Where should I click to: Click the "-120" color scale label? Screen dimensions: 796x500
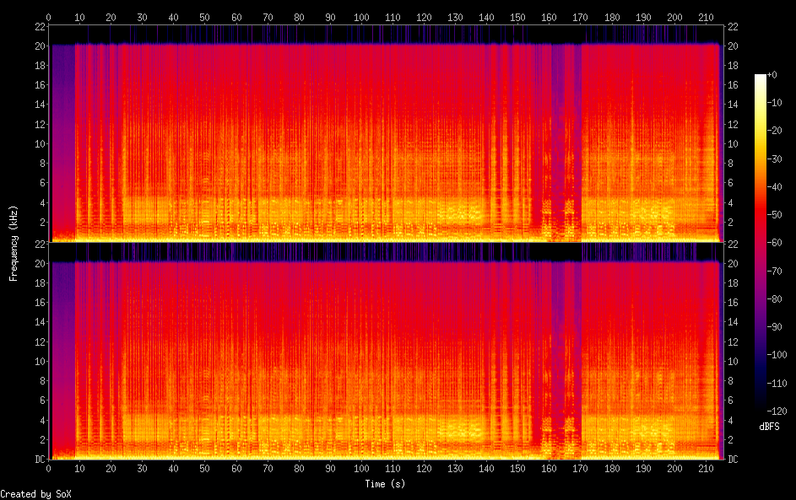click(x=777, y=411)
